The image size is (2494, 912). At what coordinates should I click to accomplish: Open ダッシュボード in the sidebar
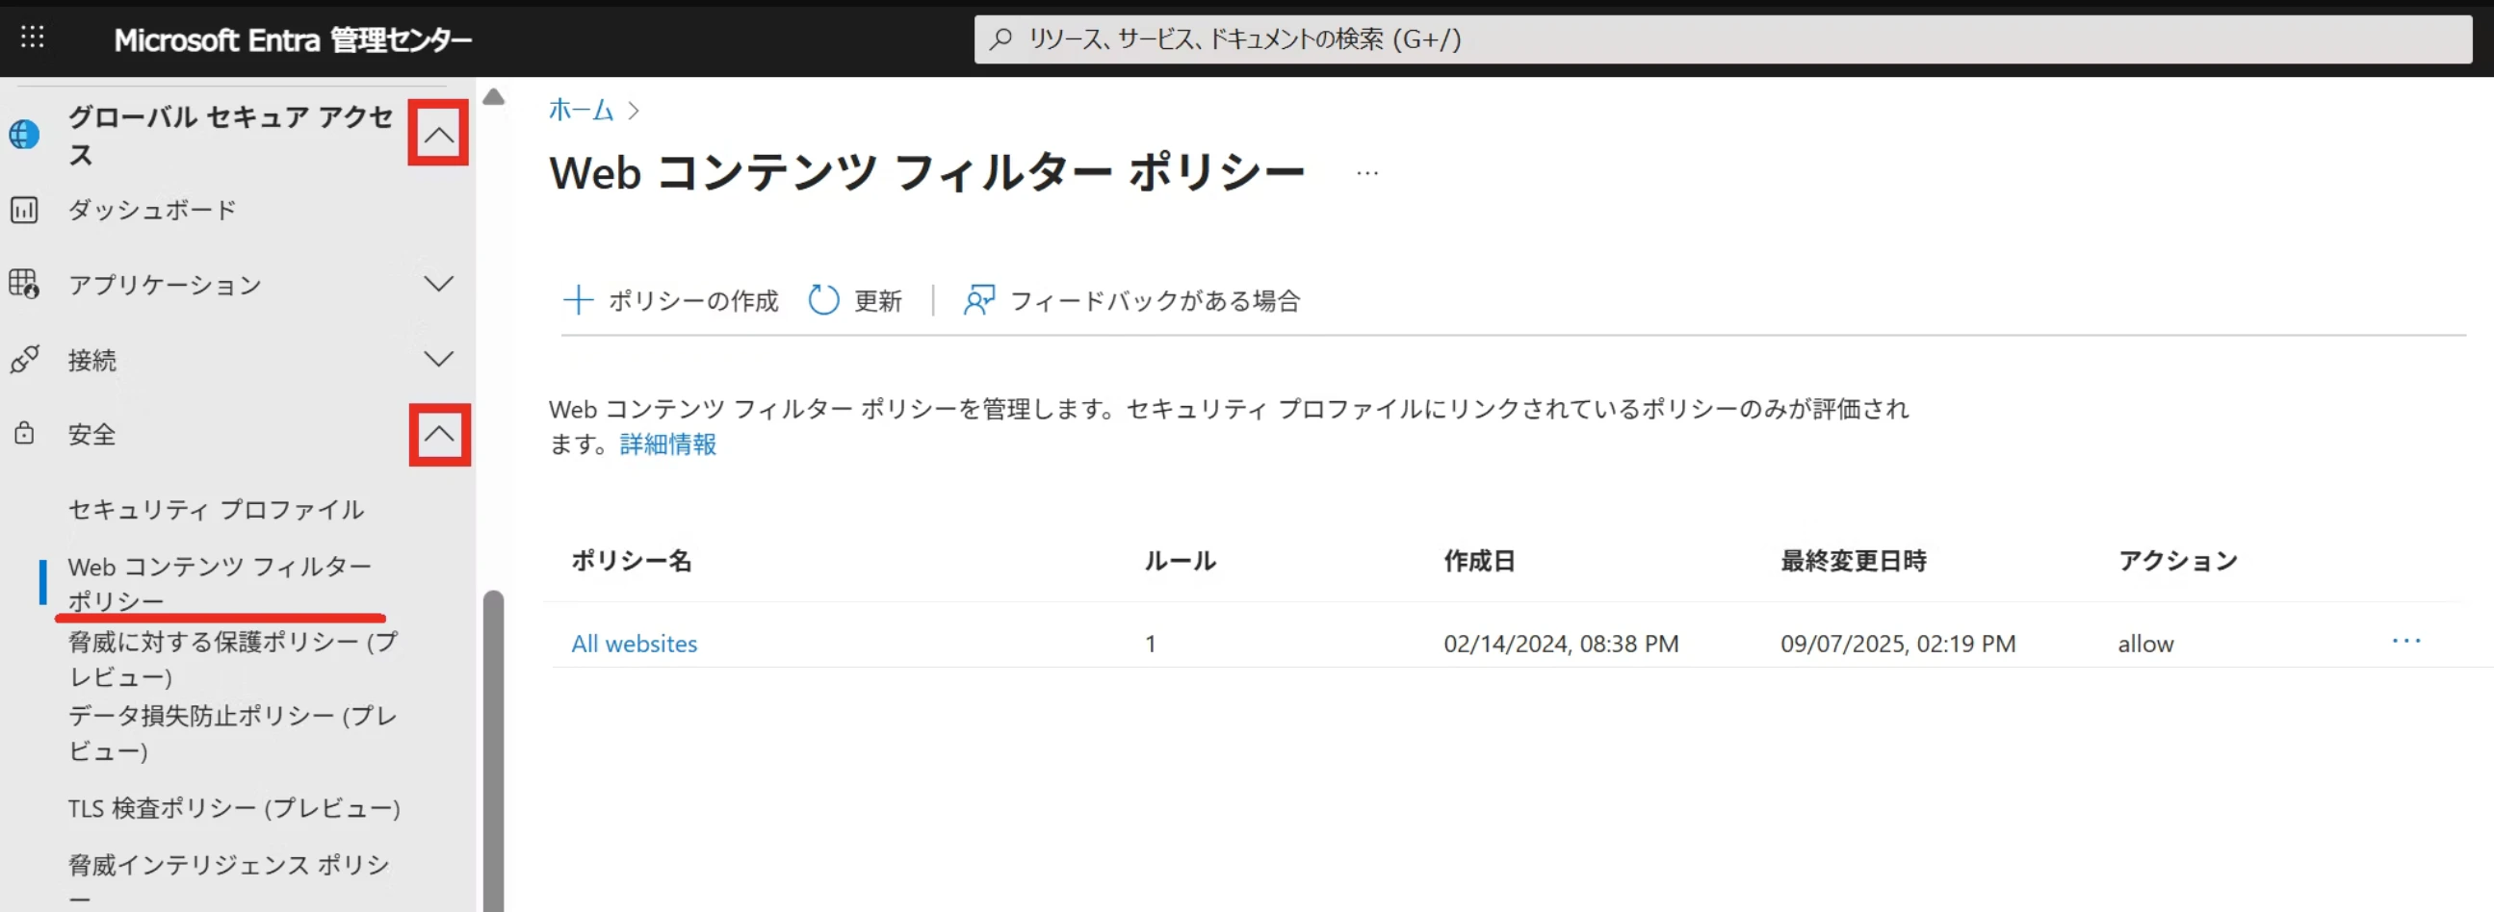(152, 210)
